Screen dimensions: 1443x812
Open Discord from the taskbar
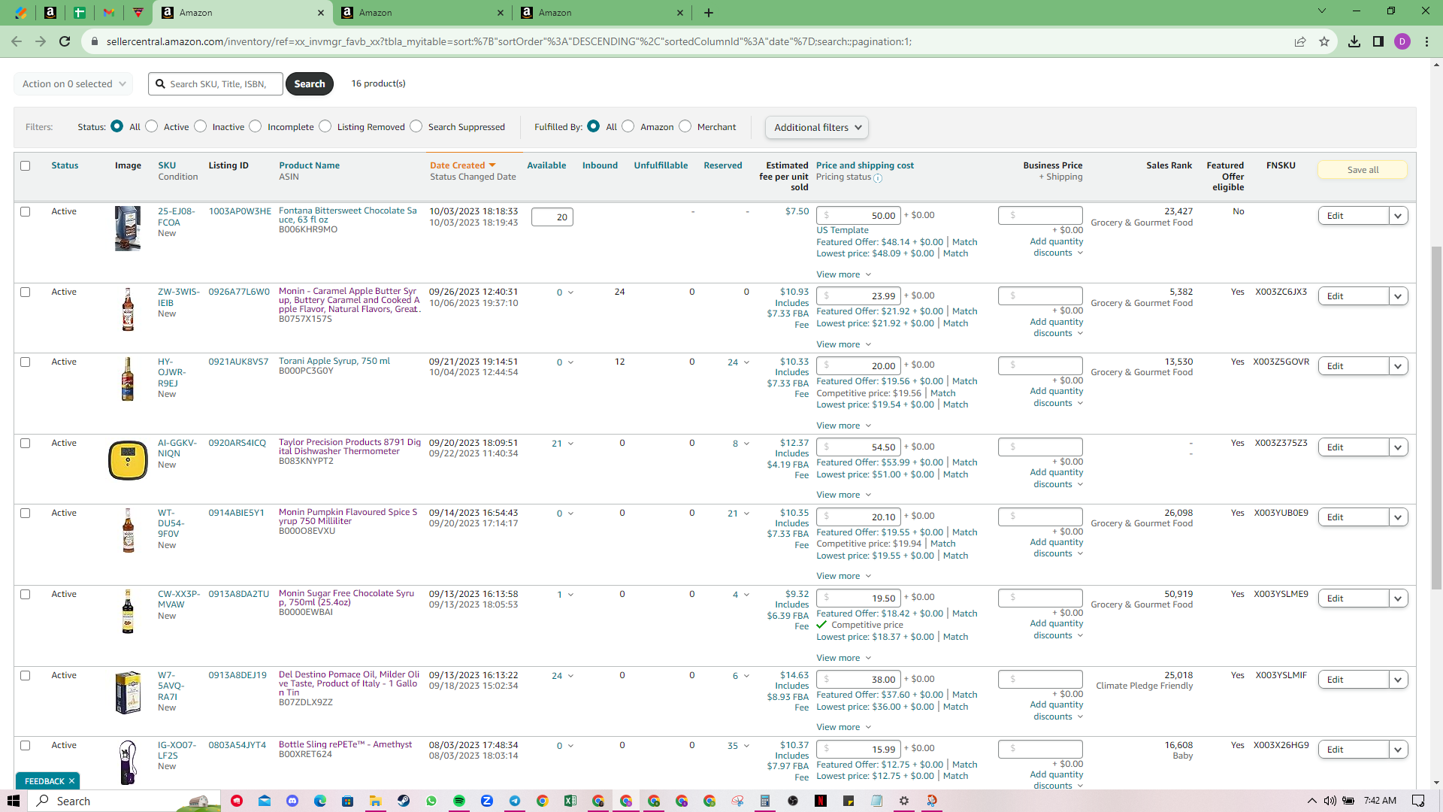292,801
